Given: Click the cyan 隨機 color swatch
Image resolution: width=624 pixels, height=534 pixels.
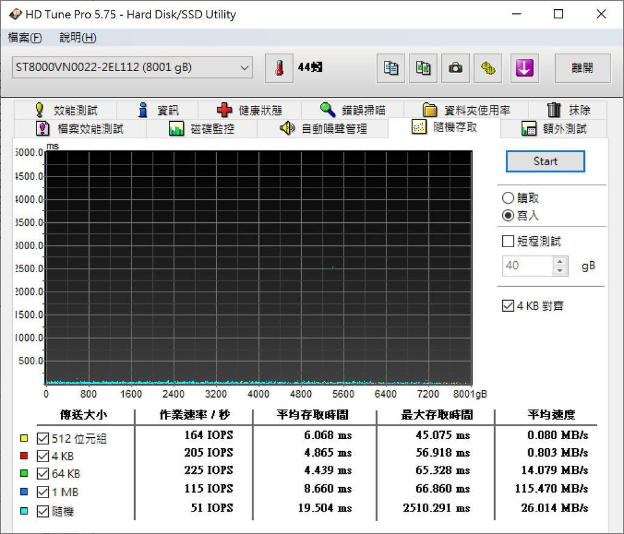Looking at the screenshot, I should click(x=24, y=511).
